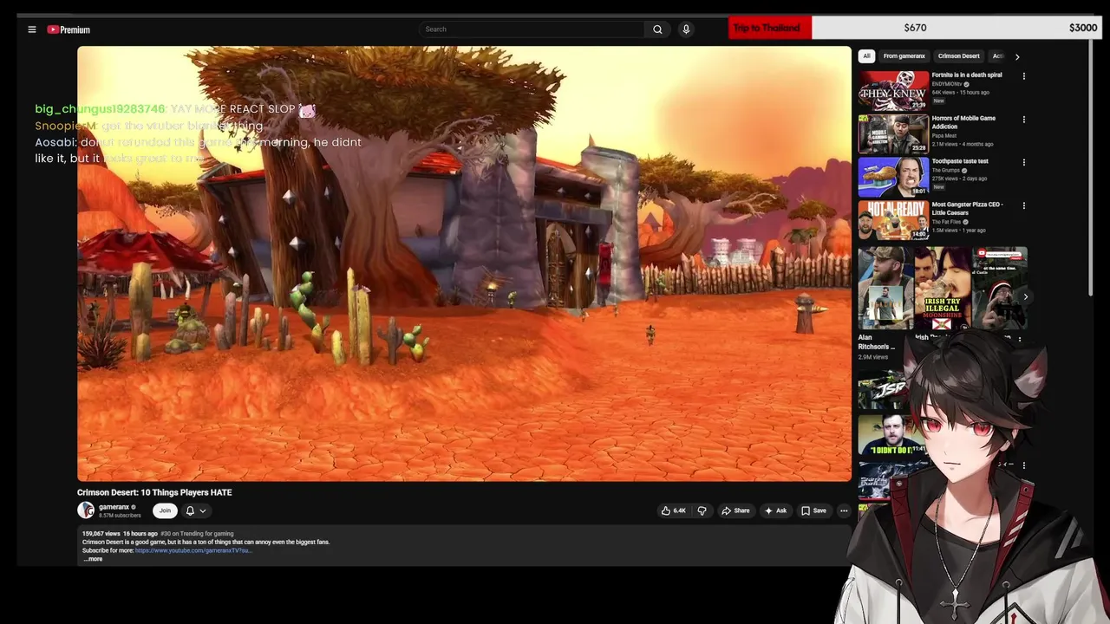Image resolution: width=1110 pixels, height=624 pixels.
Task: Go to YouTube Premium home logo
Action: [x=69, y=29]
